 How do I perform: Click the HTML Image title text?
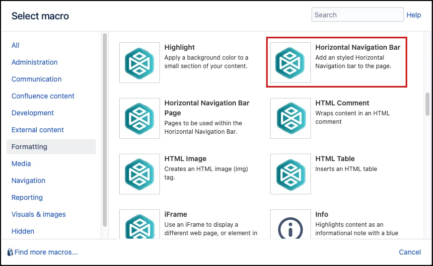[x=185, y=159]
